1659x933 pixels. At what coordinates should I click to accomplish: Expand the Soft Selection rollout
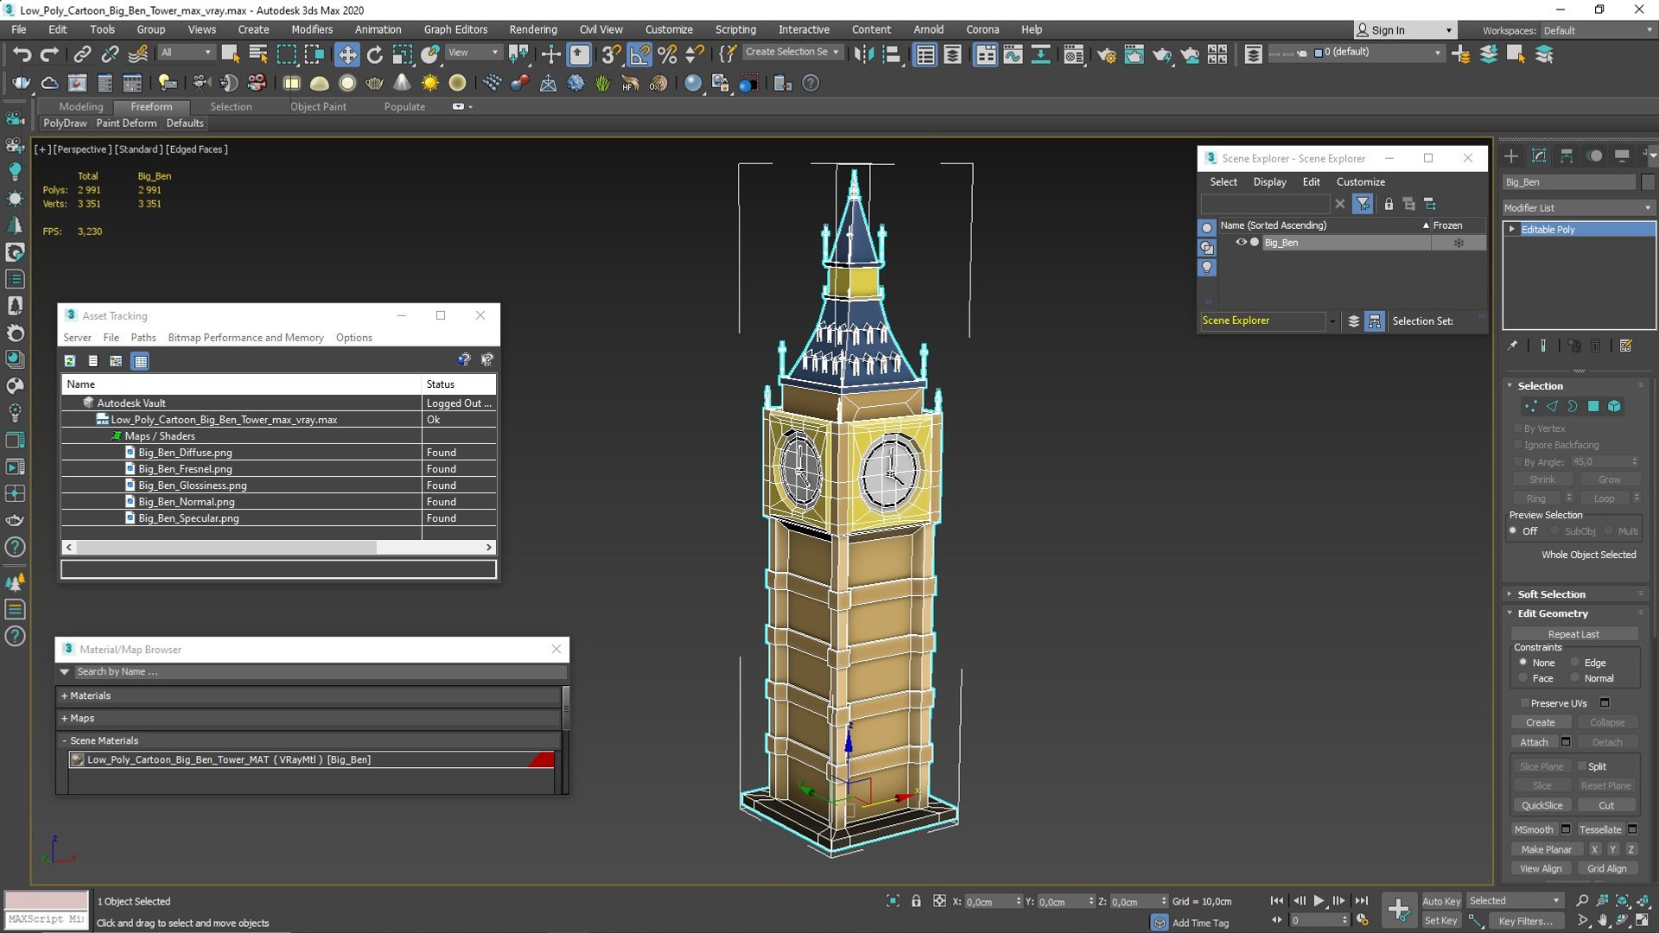1551,594
